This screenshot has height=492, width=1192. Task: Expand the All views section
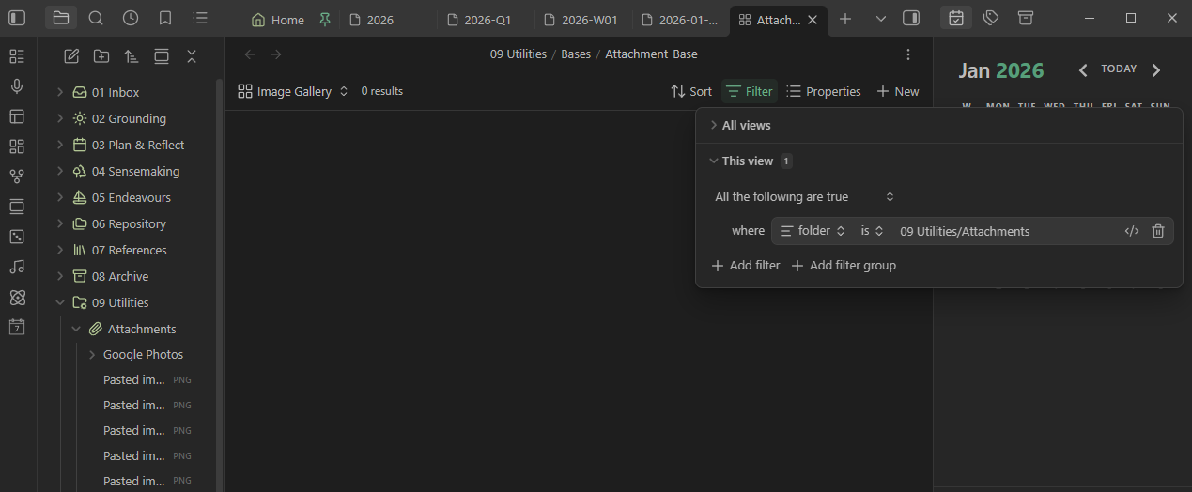(740, 125)
